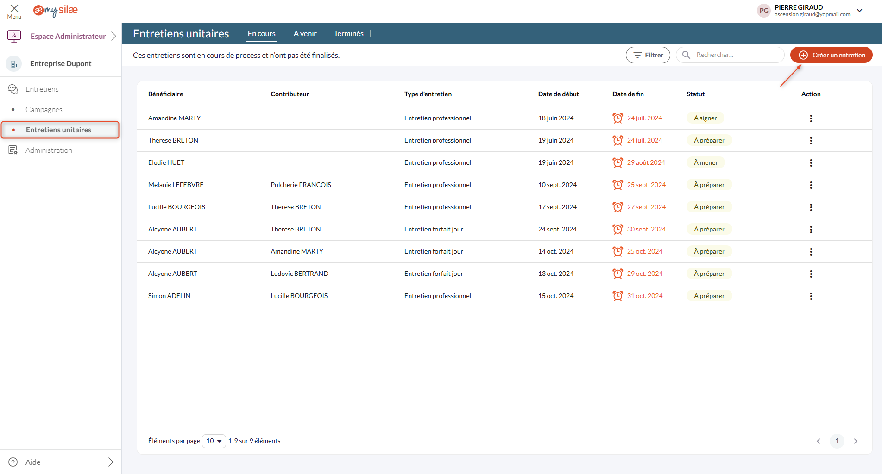Click the mysilae logo
Viewport: 882px width, 474px height.
click(x=55, y=11)
